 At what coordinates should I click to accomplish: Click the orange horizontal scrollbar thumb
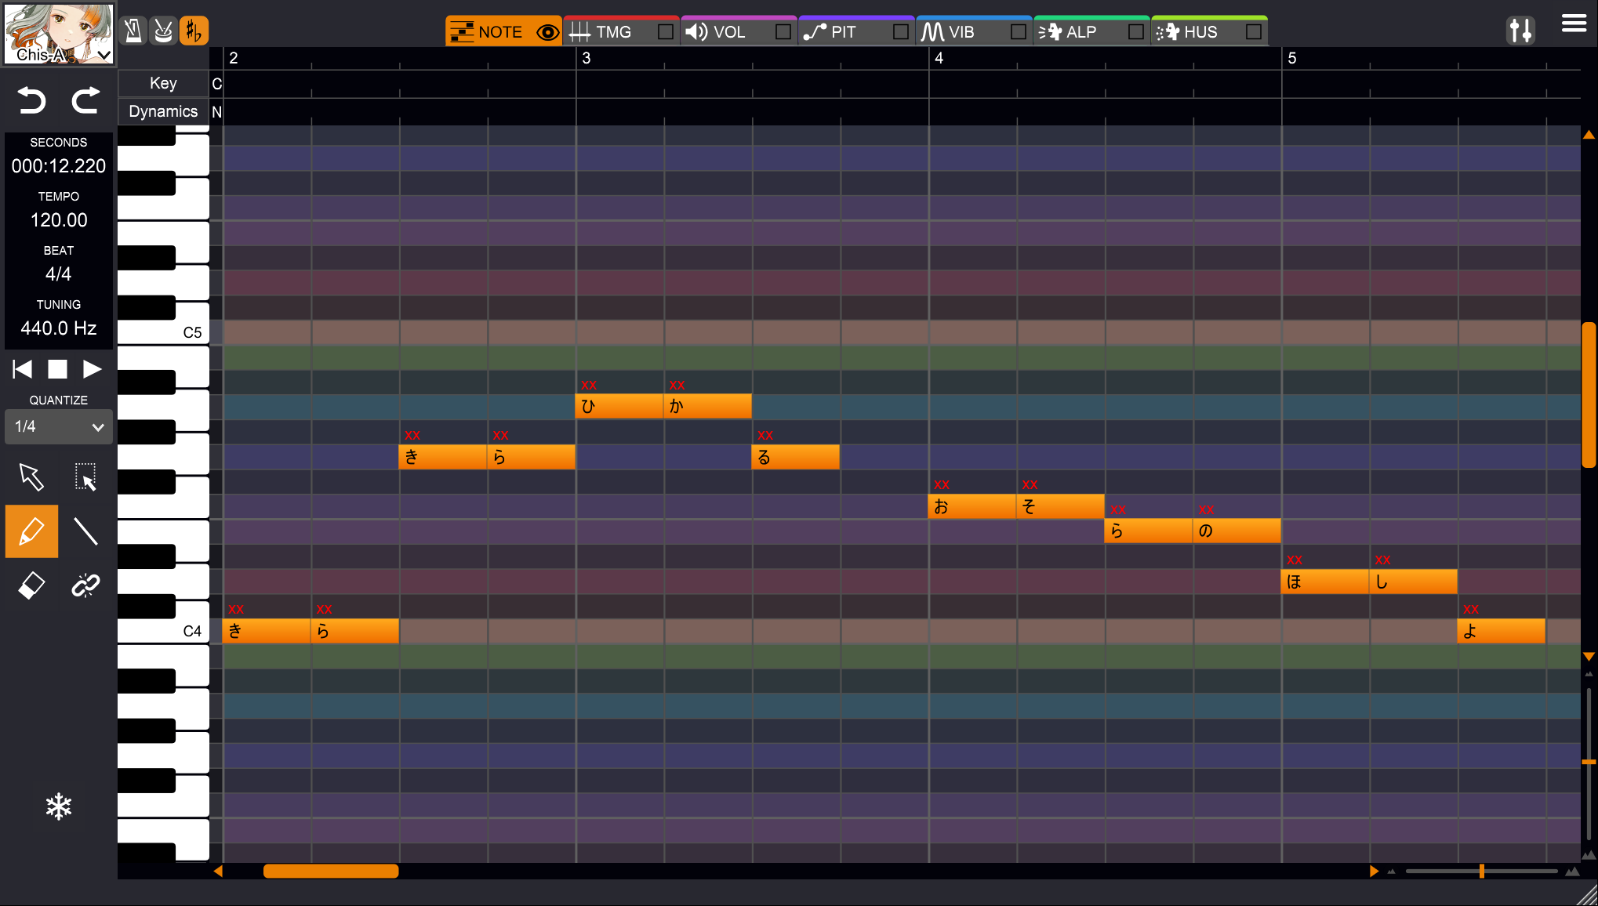(x=331, y=871)
